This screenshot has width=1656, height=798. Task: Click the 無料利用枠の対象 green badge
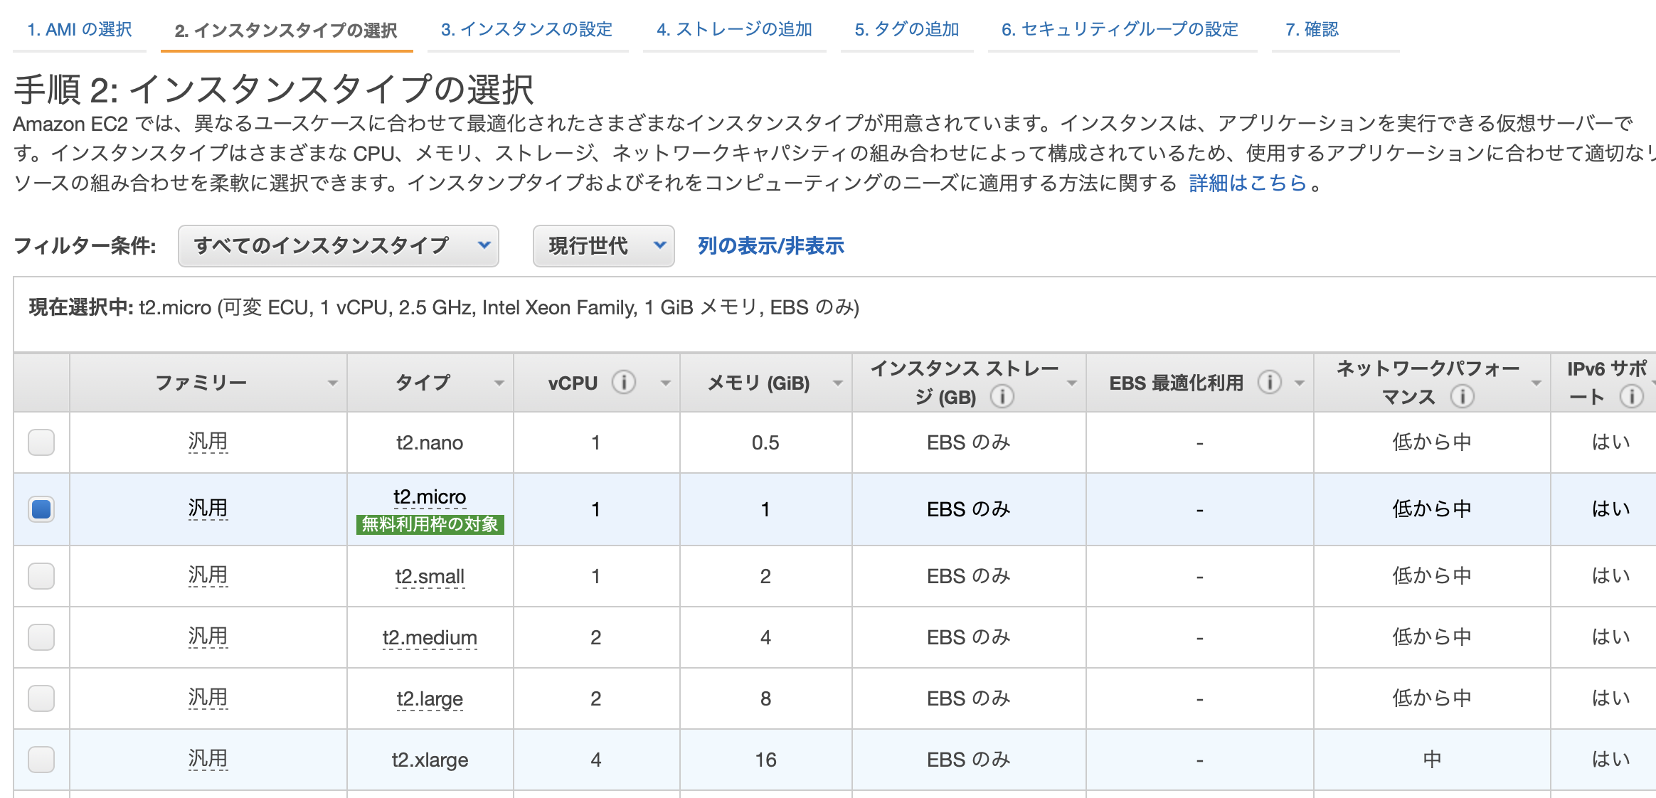[x=430, y=525]
